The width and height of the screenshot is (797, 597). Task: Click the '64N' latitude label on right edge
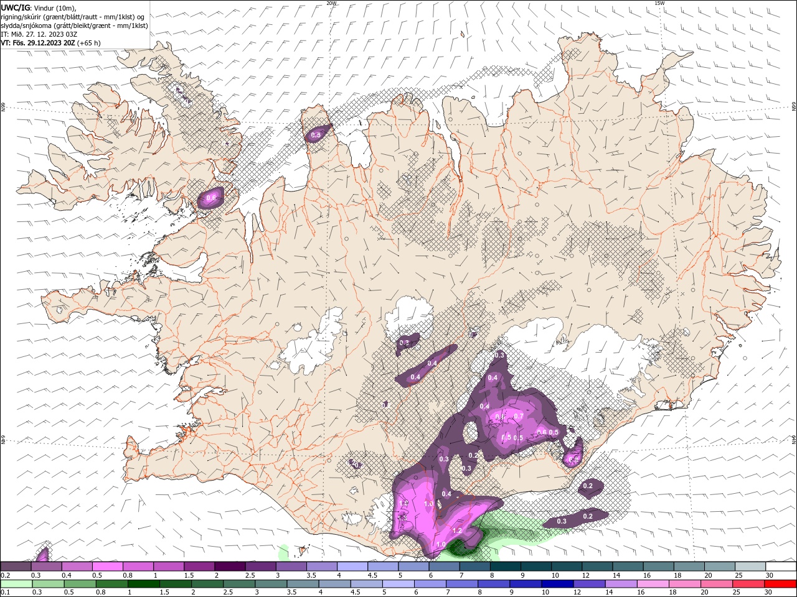click(793, 439)
